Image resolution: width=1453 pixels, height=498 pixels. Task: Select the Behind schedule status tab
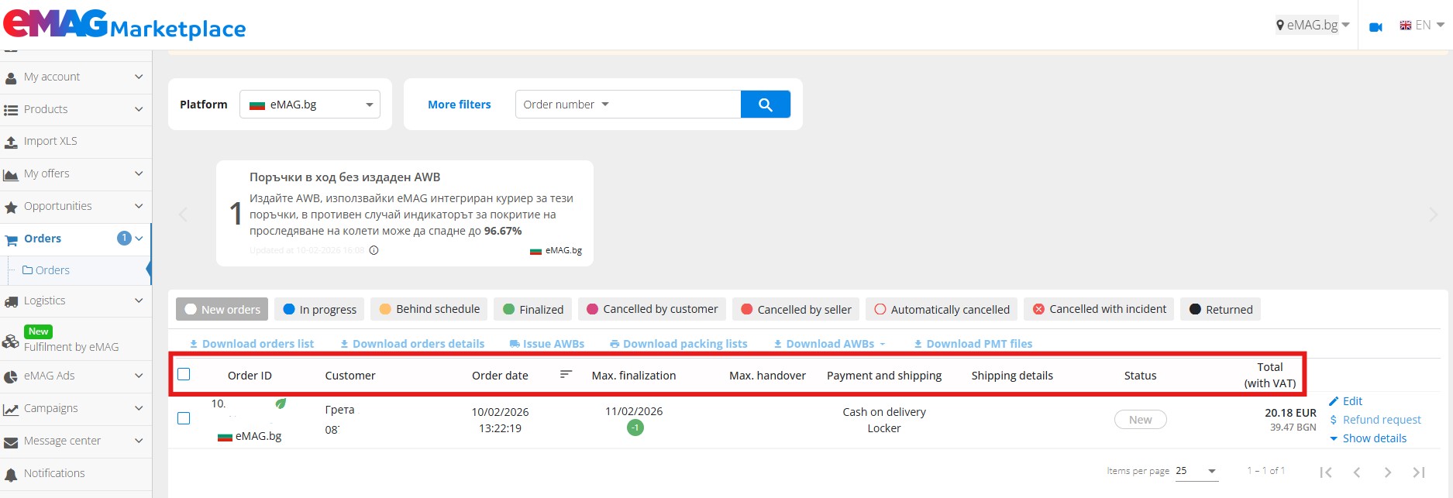429,309
